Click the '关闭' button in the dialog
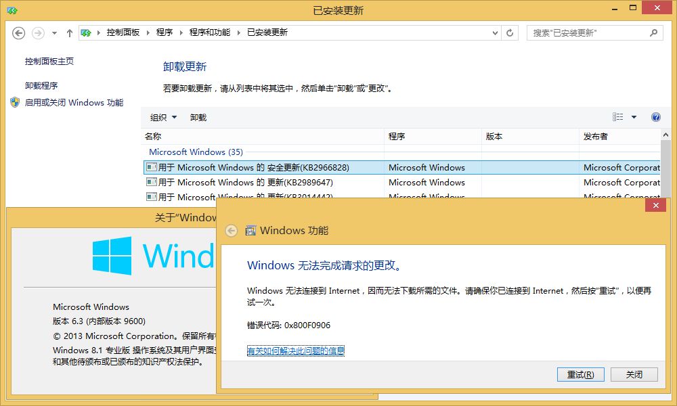The width and height of the screenshot is (677, 406). [634, 374]
